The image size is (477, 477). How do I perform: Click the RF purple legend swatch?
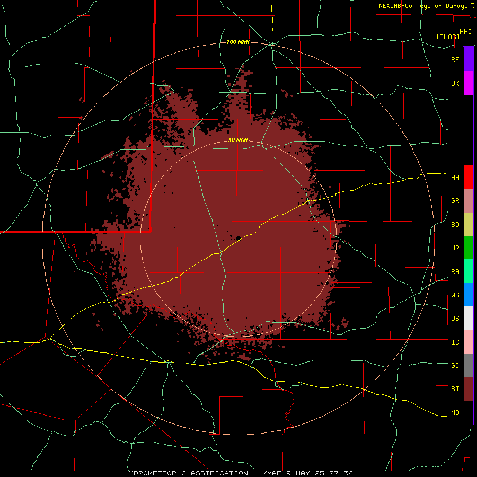[x=468, y=59]
